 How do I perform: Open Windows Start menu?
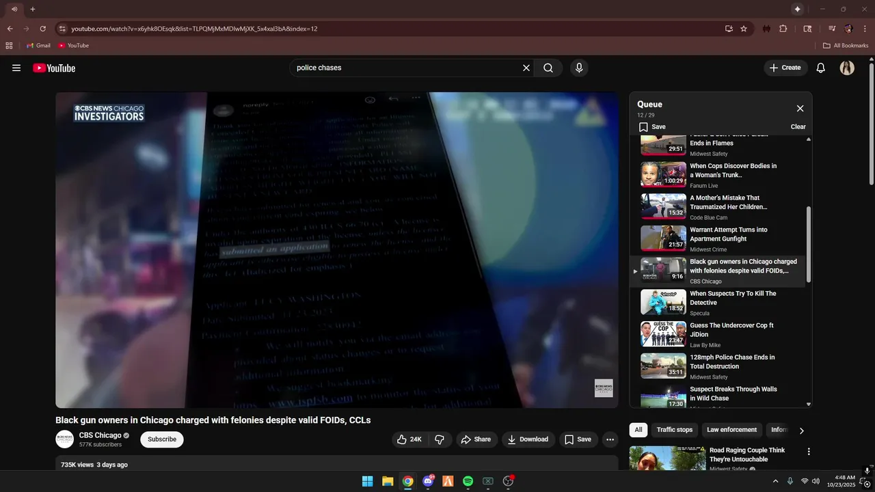[x=367, y=481]
